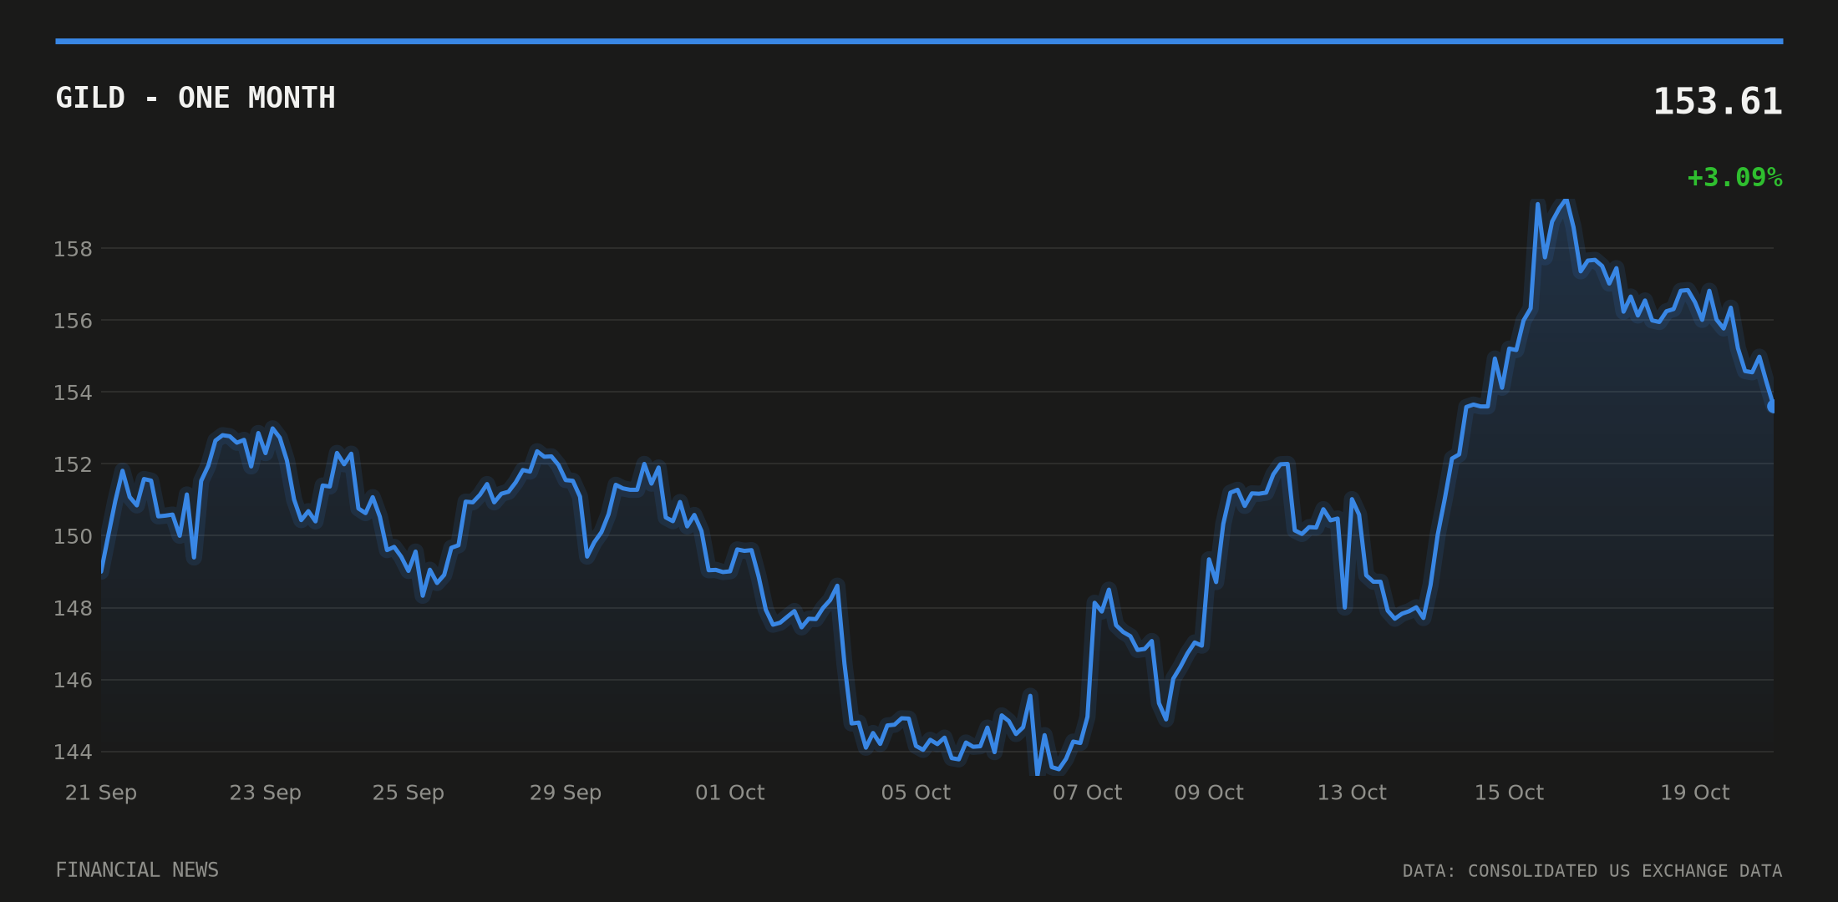Click the 25 Sep date label
This screenshot has width=1838, height=902.
click(x=409, y=793)
